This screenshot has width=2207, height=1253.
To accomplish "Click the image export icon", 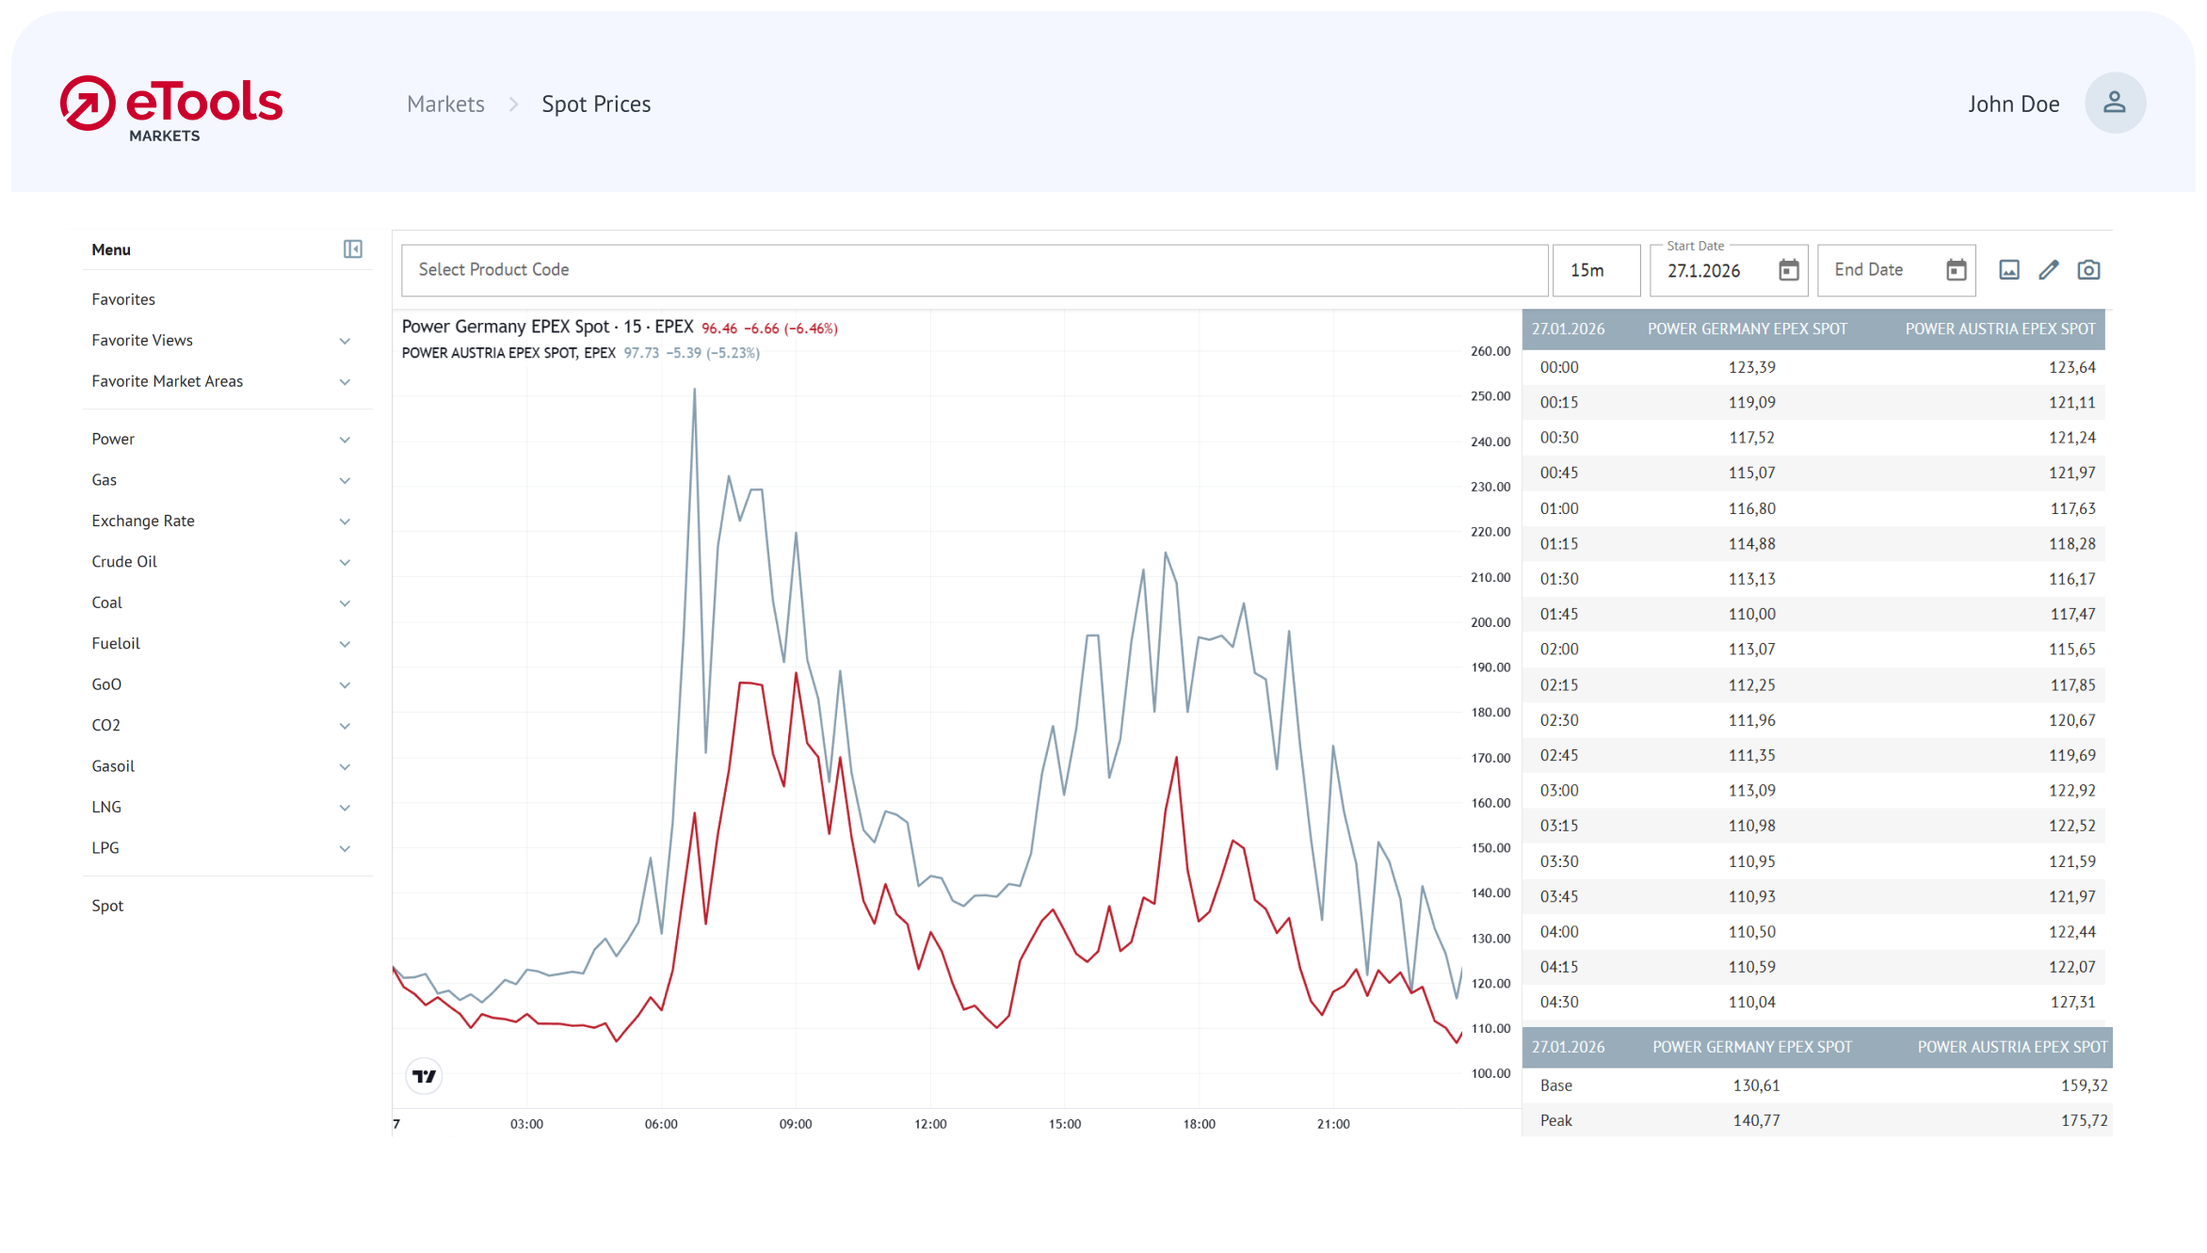I will click(2008, 271).
